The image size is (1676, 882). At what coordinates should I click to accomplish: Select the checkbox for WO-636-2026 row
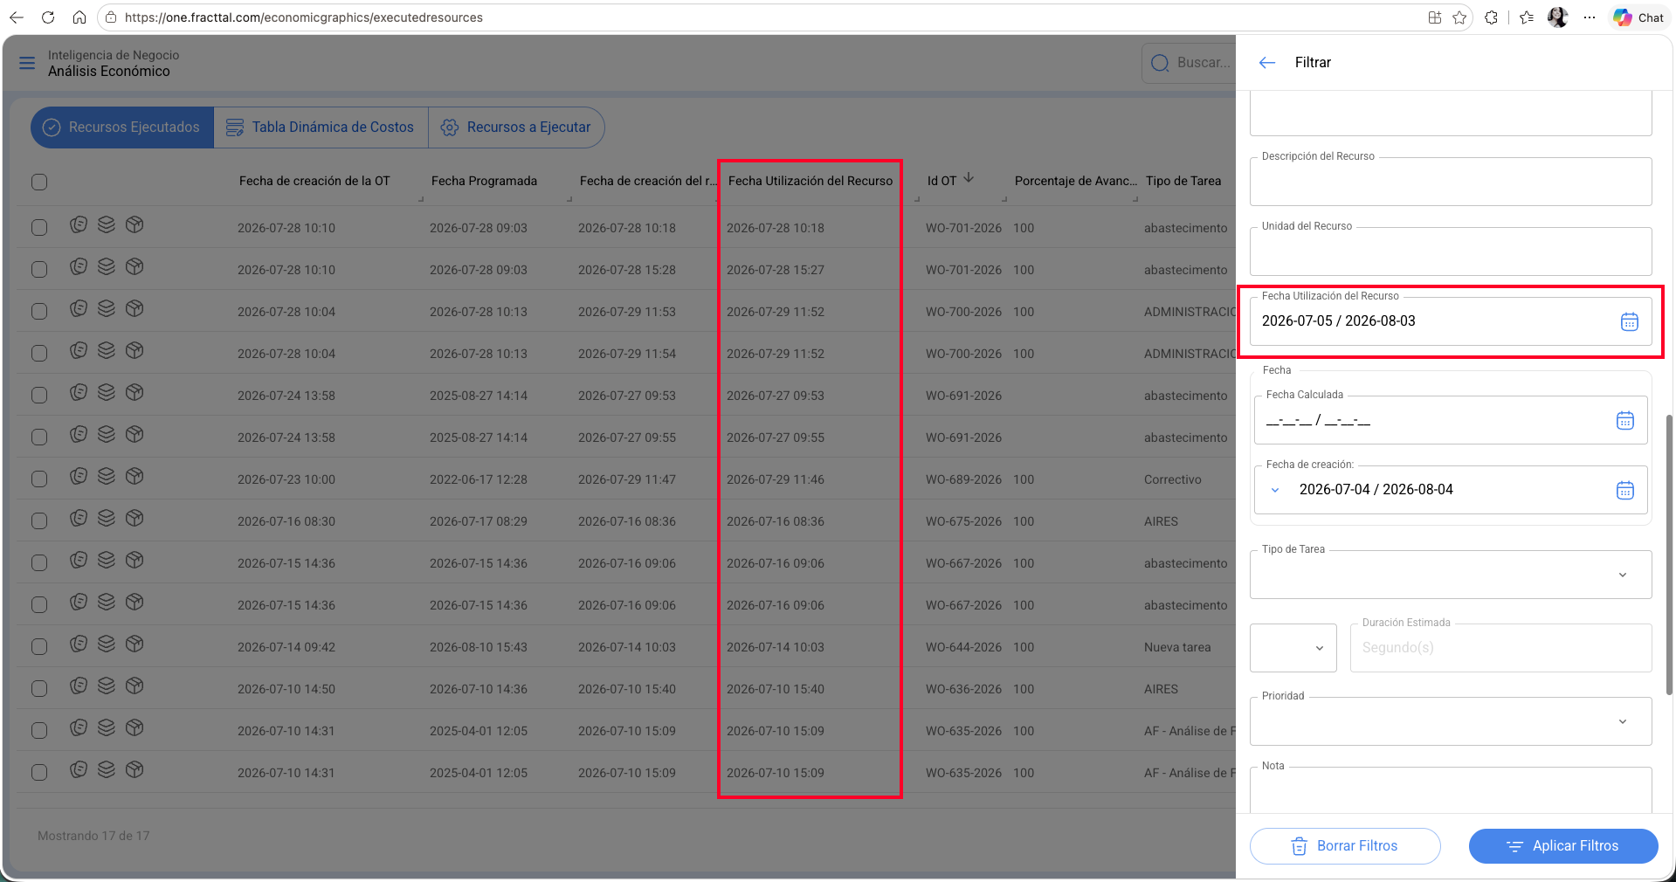pyautogui.click(x=39, y=689)
